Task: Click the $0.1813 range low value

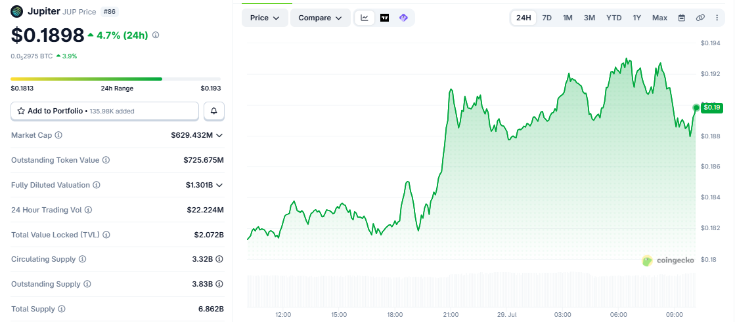Action: coord(22,88)
